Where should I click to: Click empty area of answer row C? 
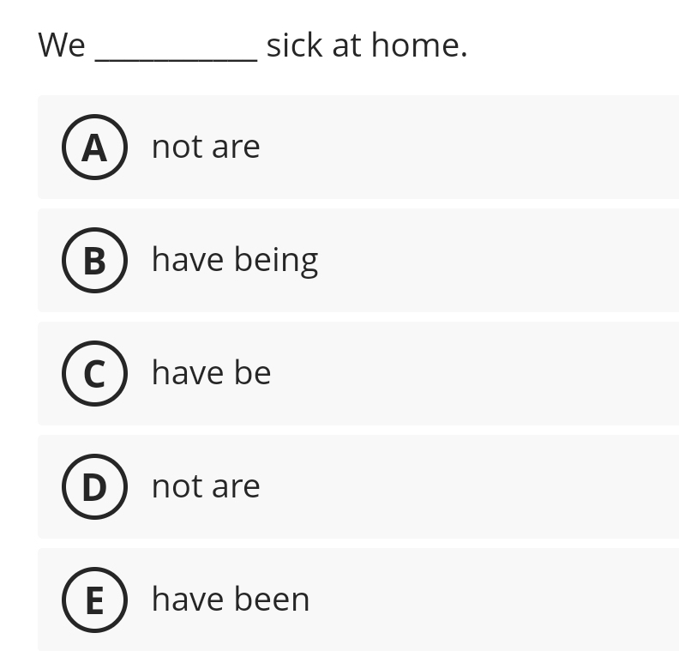(x=480, y=373)
